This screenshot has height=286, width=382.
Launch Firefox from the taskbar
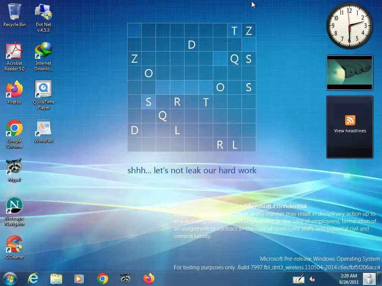[149, 279]
